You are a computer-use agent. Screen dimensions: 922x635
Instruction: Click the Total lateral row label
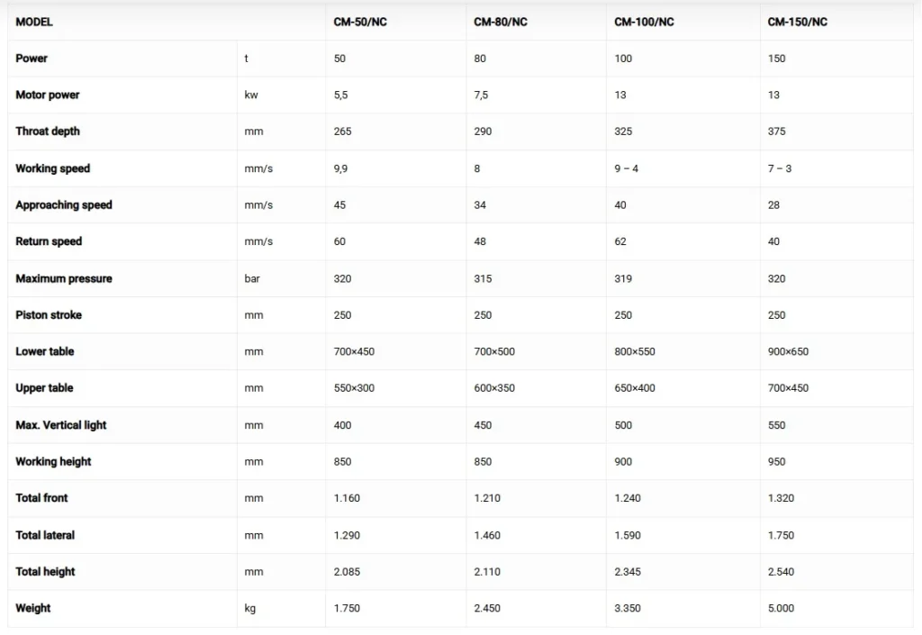coord(45,535)
